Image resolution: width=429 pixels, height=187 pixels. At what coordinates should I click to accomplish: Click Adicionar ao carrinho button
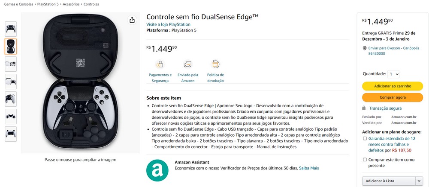[393, 86]
